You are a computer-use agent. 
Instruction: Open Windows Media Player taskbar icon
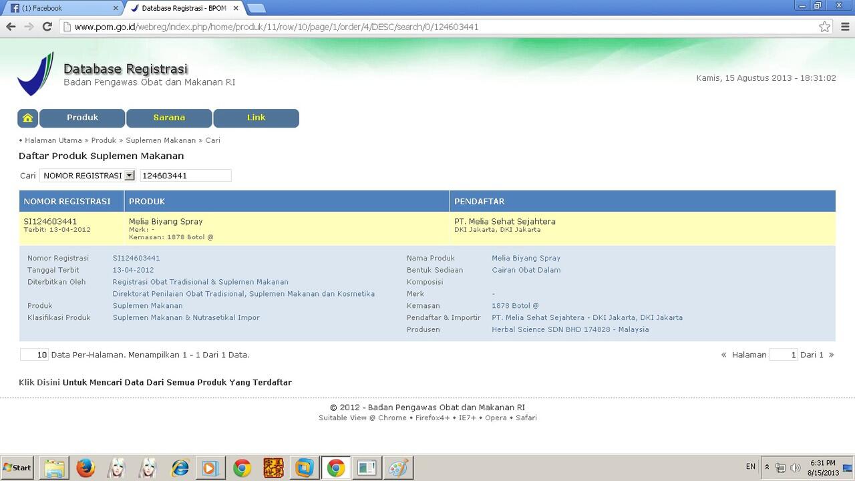210,468
